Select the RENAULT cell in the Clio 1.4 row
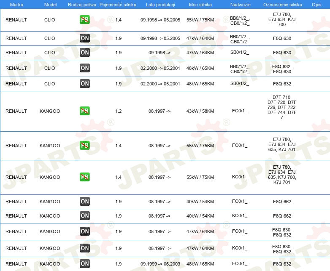 click(x=16, y=20)
